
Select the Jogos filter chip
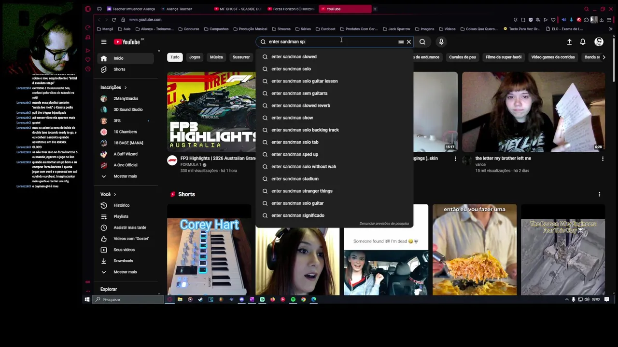tap(195, 57)
